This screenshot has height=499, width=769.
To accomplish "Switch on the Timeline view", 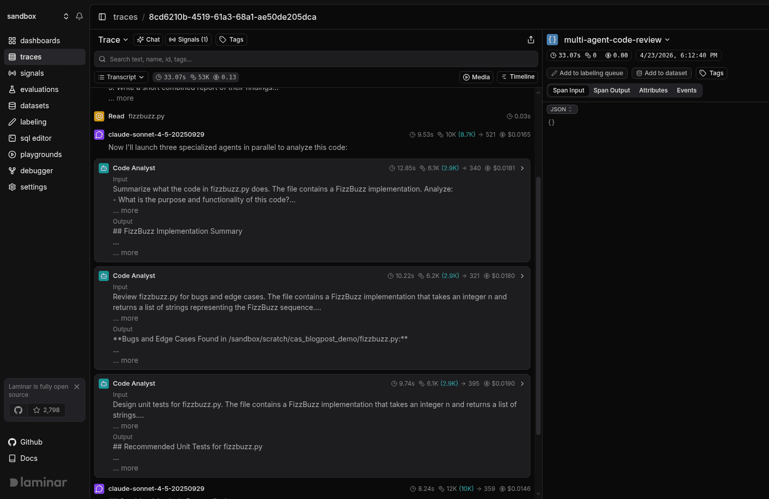I will pos(517,77).
